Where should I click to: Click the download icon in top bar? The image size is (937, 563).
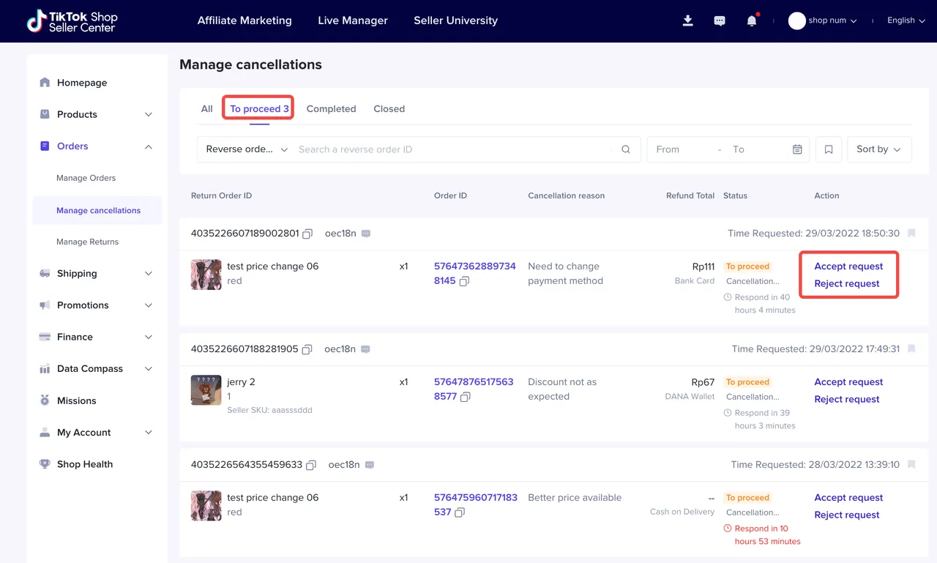(x=687, y=20)
